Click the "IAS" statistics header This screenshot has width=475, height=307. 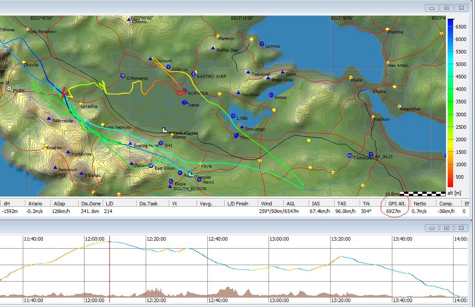click(x=315, y=204)
